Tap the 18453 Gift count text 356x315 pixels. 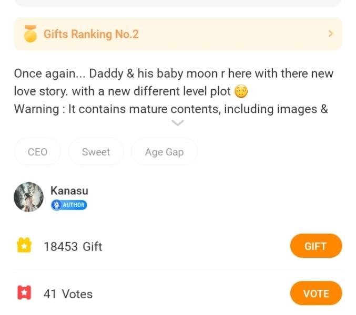[73, 246]
